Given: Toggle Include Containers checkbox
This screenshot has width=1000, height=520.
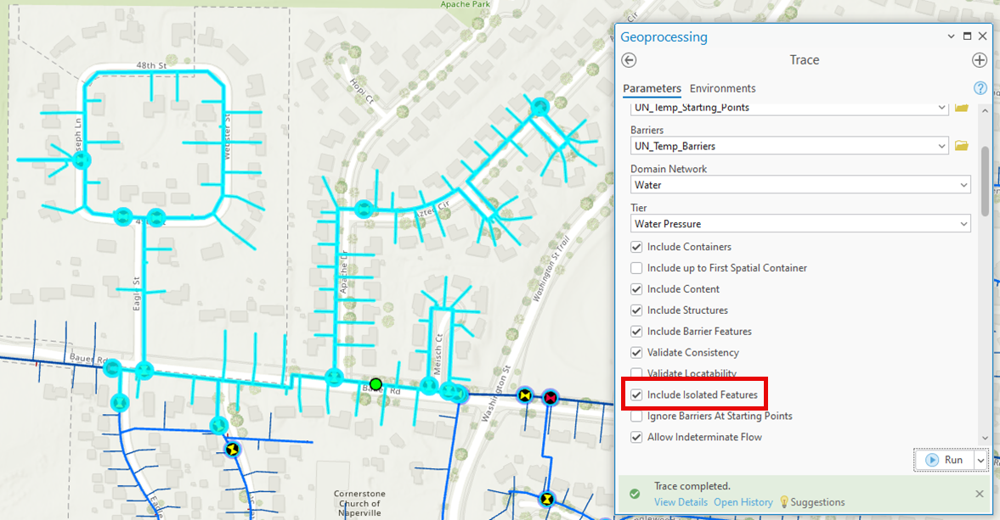Looking at the screenshot, I should point(636,247).
